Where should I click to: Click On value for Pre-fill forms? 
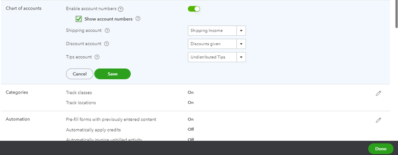tap(190, 119)
